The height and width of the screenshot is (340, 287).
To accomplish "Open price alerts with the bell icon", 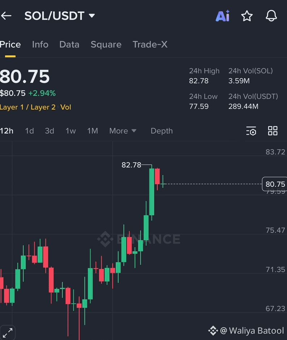I will tap(271, 16).
